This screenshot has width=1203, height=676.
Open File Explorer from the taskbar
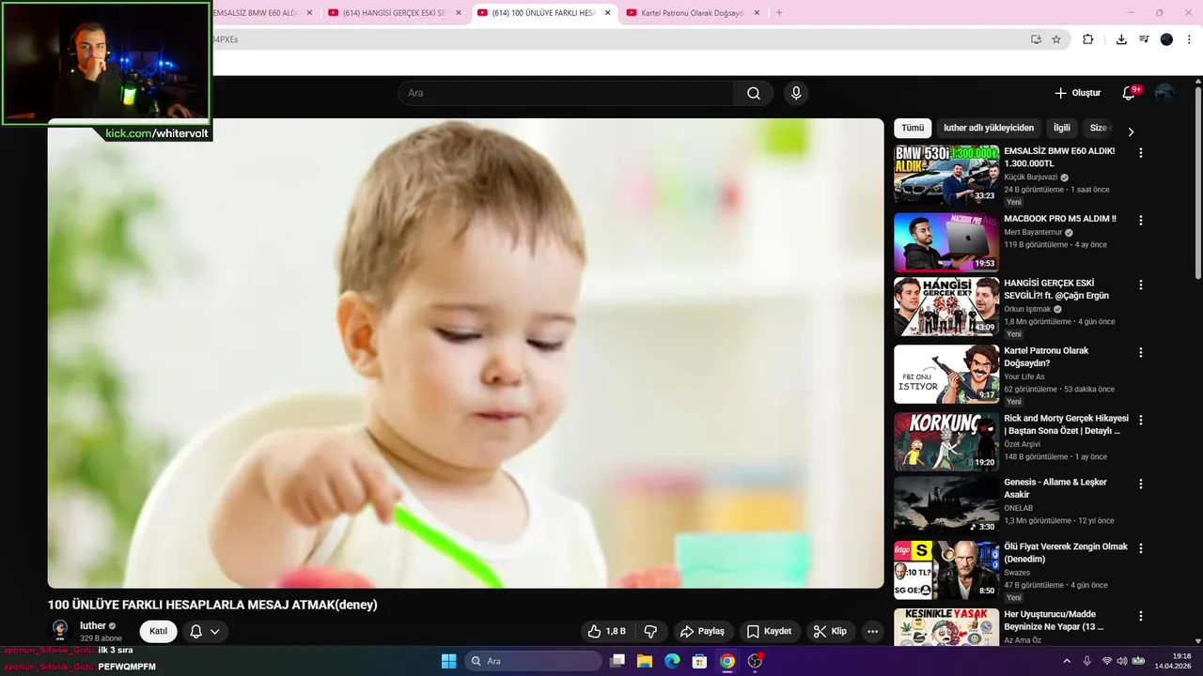pyautogui.click(x=645, y=661)
